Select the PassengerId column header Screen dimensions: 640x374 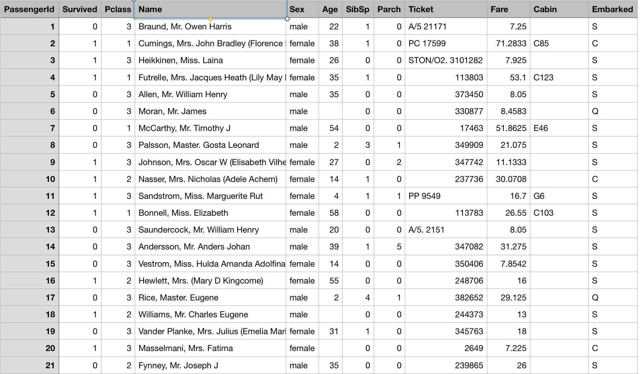[29, 9]
